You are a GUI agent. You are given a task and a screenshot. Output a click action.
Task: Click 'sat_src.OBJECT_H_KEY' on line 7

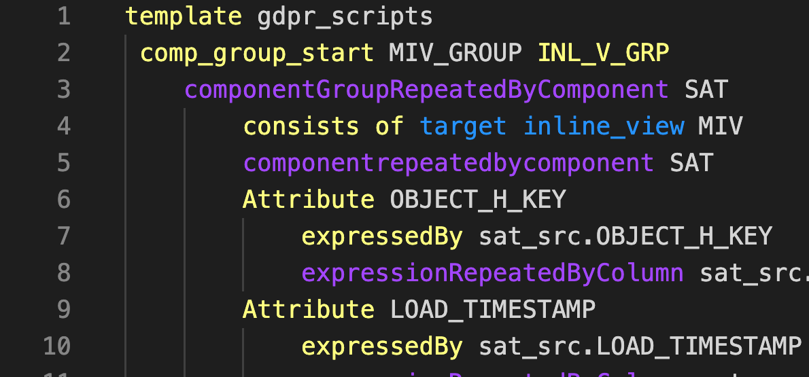click(x=625, y=236)
